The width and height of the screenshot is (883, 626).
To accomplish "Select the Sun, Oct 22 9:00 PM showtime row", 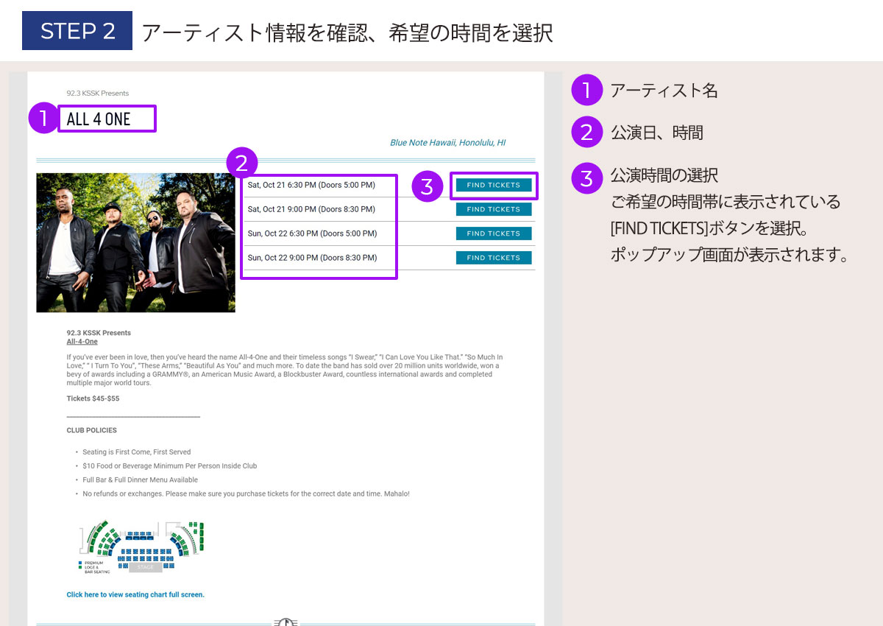I will pyautogui.click(x=312, y=258).
